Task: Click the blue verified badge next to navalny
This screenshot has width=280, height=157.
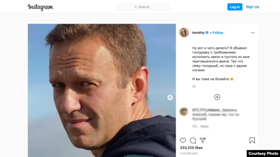Action: coord(207,33)
